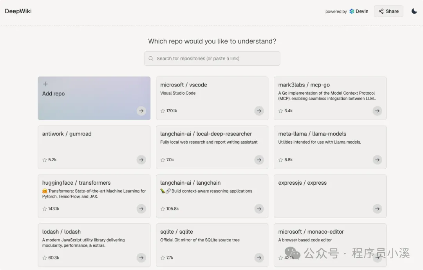
Task: Select the mark3labs / mcp-go title
Action: (304, 85)
